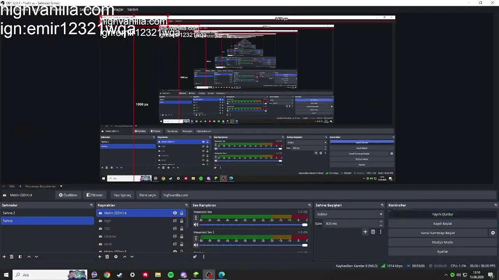Open Filtreler for the selected source
The width and height of the screenshot is (499, 280).
click(x=95, y=195)
